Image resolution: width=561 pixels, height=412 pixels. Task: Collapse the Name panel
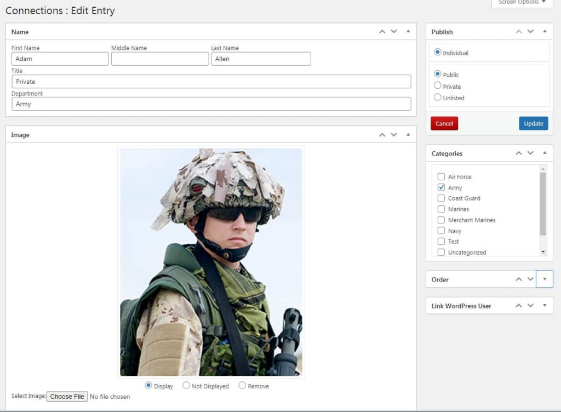(x=407, y=32)
